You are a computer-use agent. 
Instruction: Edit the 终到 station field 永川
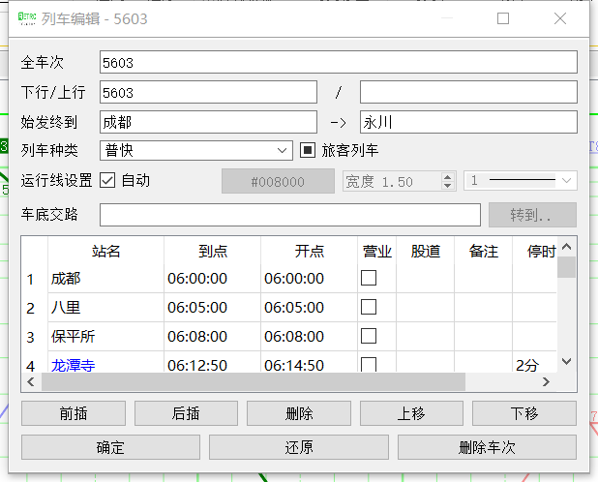click(x=468, y=122)
